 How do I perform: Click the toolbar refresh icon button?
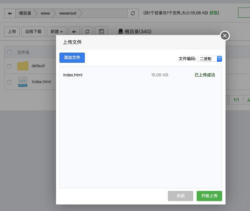(88, 32)
